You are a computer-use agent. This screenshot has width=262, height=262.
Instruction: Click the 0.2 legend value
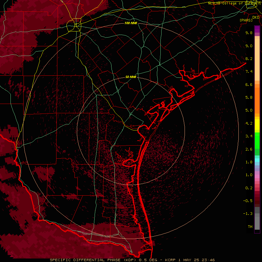point(249,188)
